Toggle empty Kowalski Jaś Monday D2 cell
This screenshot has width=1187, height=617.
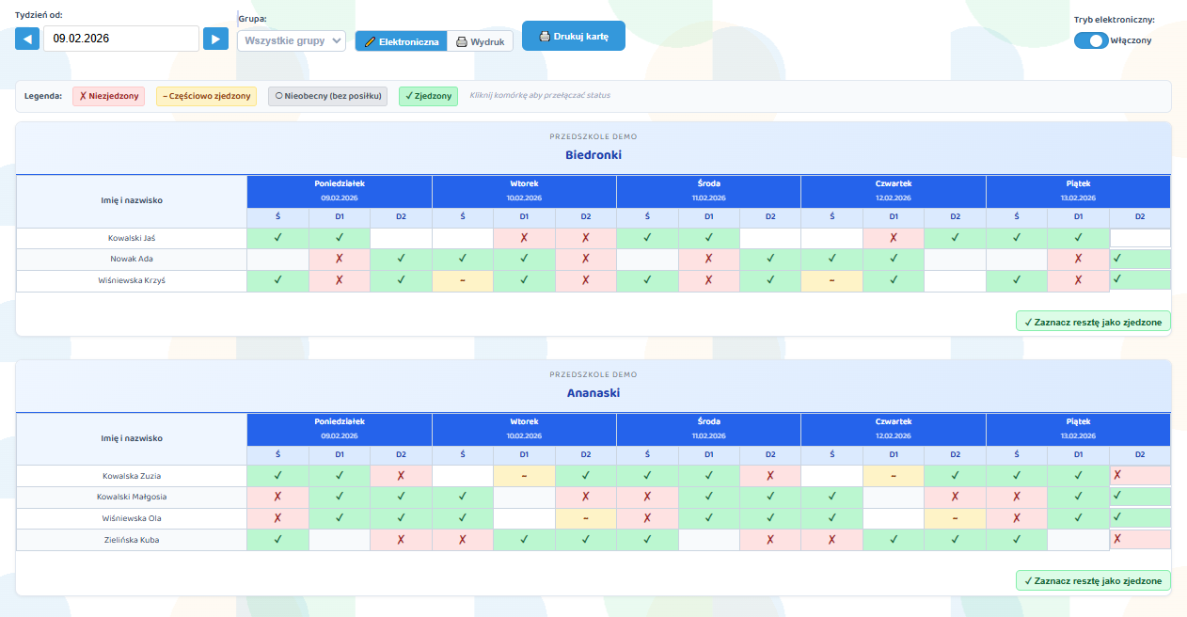[401, 238]
